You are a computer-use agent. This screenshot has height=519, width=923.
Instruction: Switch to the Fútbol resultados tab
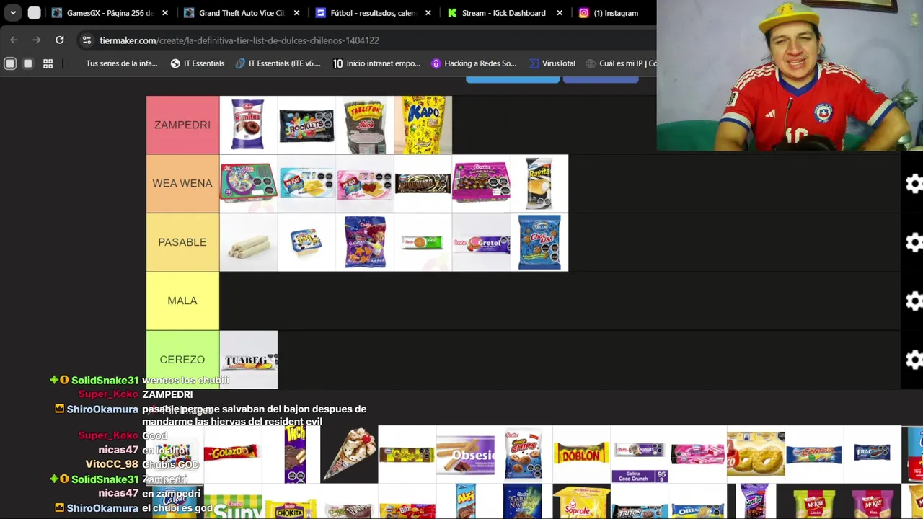tap(373, 13)
